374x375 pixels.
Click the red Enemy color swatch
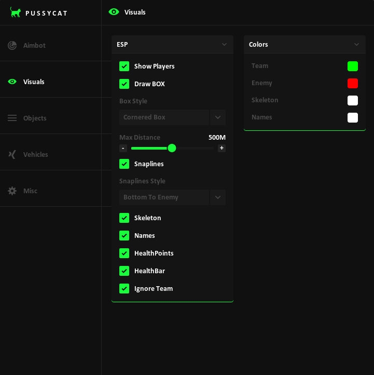[x=353, y=83]
